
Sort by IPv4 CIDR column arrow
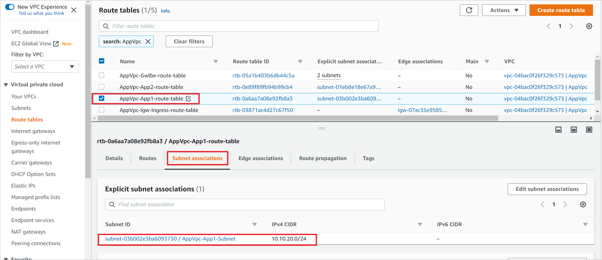[420, 224]
